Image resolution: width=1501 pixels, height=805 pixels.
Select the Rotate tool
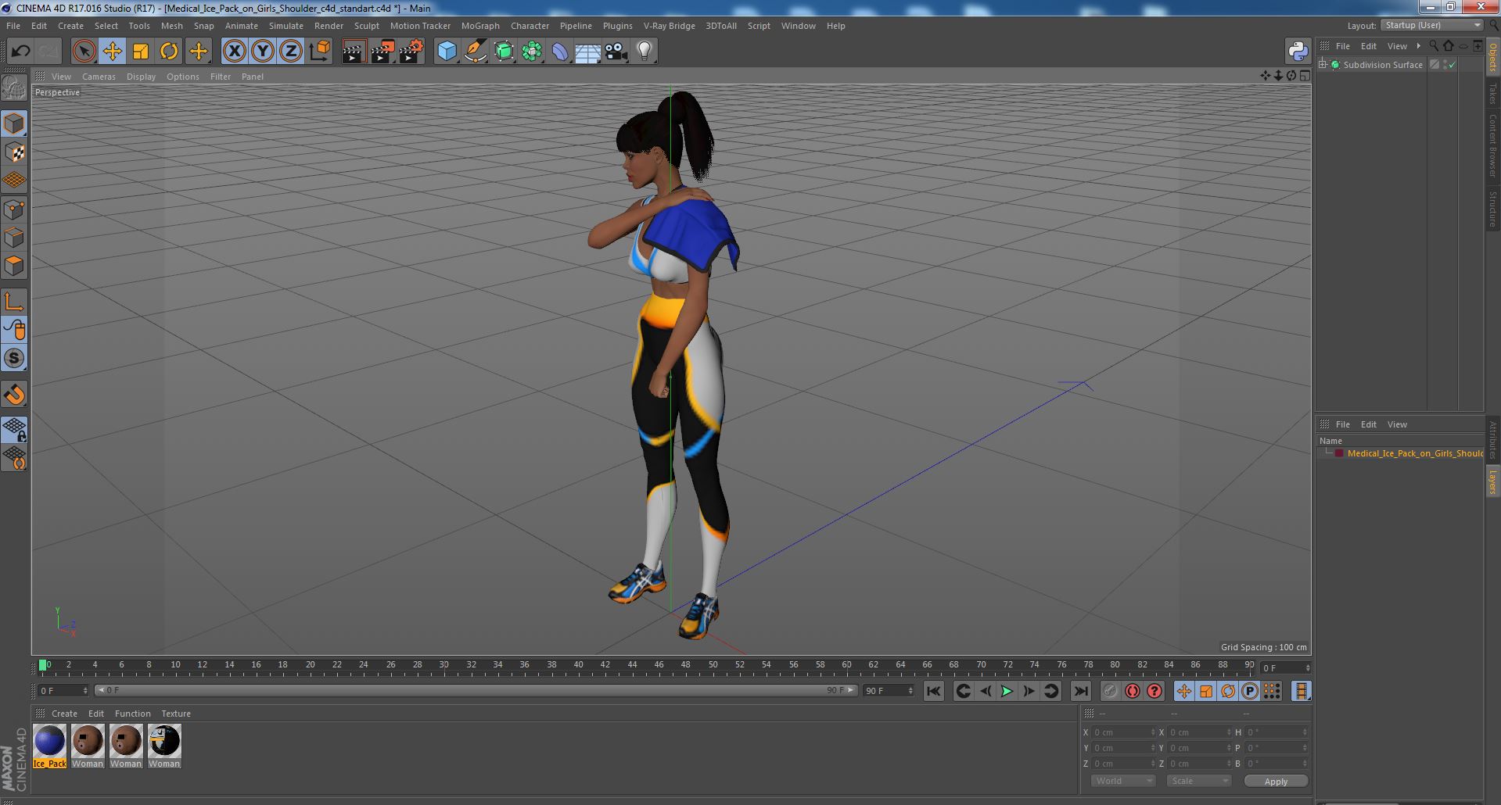point(168,52)
